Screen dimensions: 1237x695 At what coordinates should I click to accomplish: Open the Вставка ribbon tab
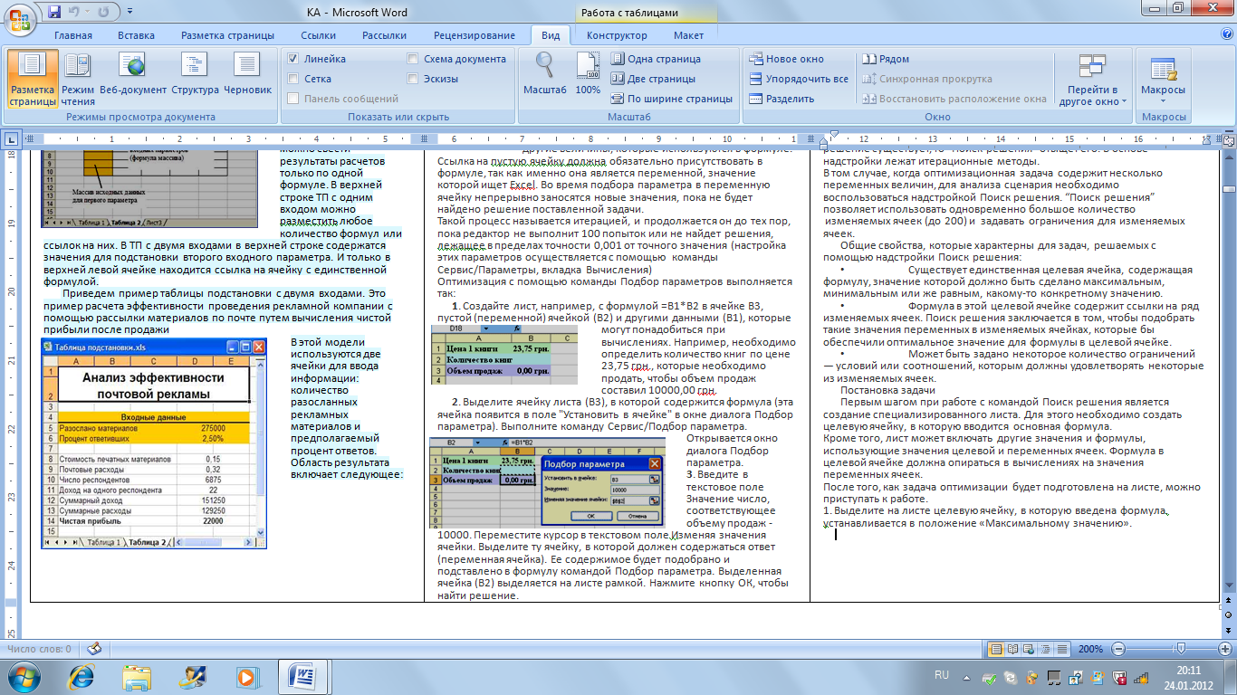pos(136,35)
